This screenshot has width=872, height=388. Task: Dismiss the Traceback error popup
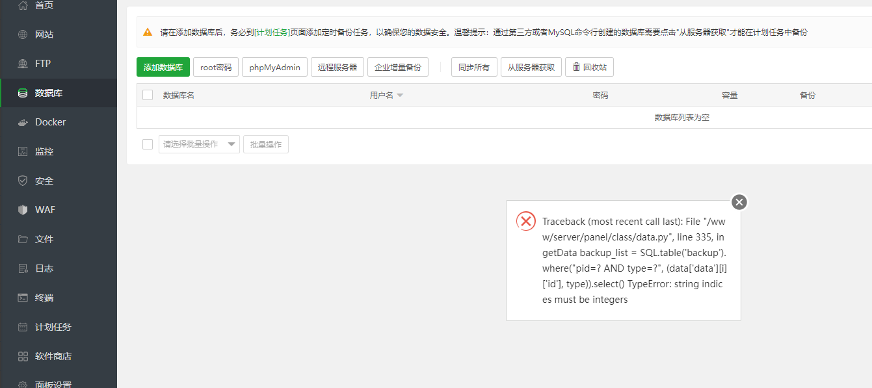coord(739,202)
